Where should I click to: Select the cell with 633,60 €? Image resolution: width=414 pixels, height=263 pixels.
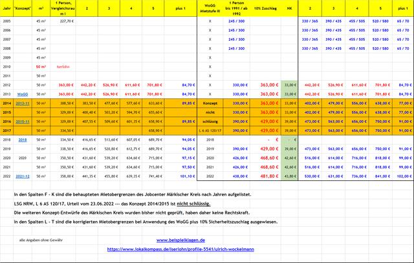153,103
